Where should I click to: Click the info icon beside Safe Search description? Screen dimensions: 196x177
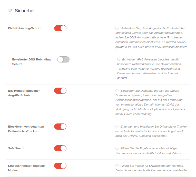coord(117,148)
